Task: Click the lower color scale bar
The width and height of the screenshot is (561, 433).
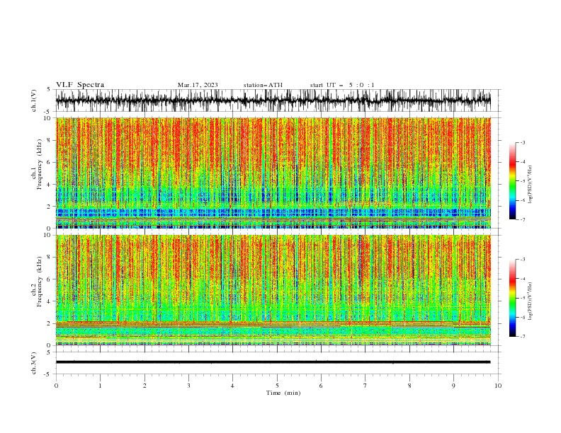Action: click(513, 298)
